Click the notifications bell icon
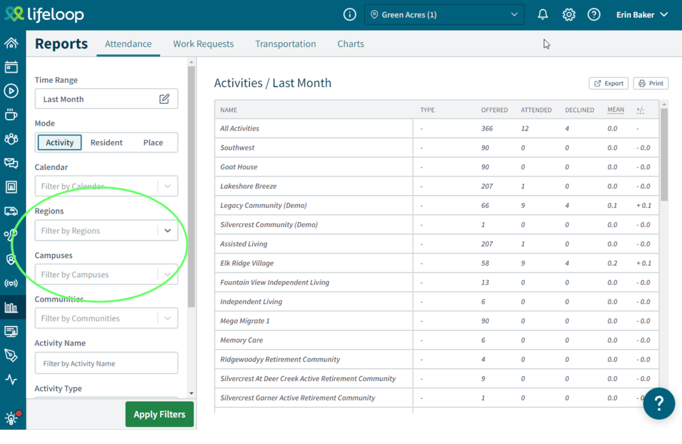The image size is (682, 444). [542, 15]
